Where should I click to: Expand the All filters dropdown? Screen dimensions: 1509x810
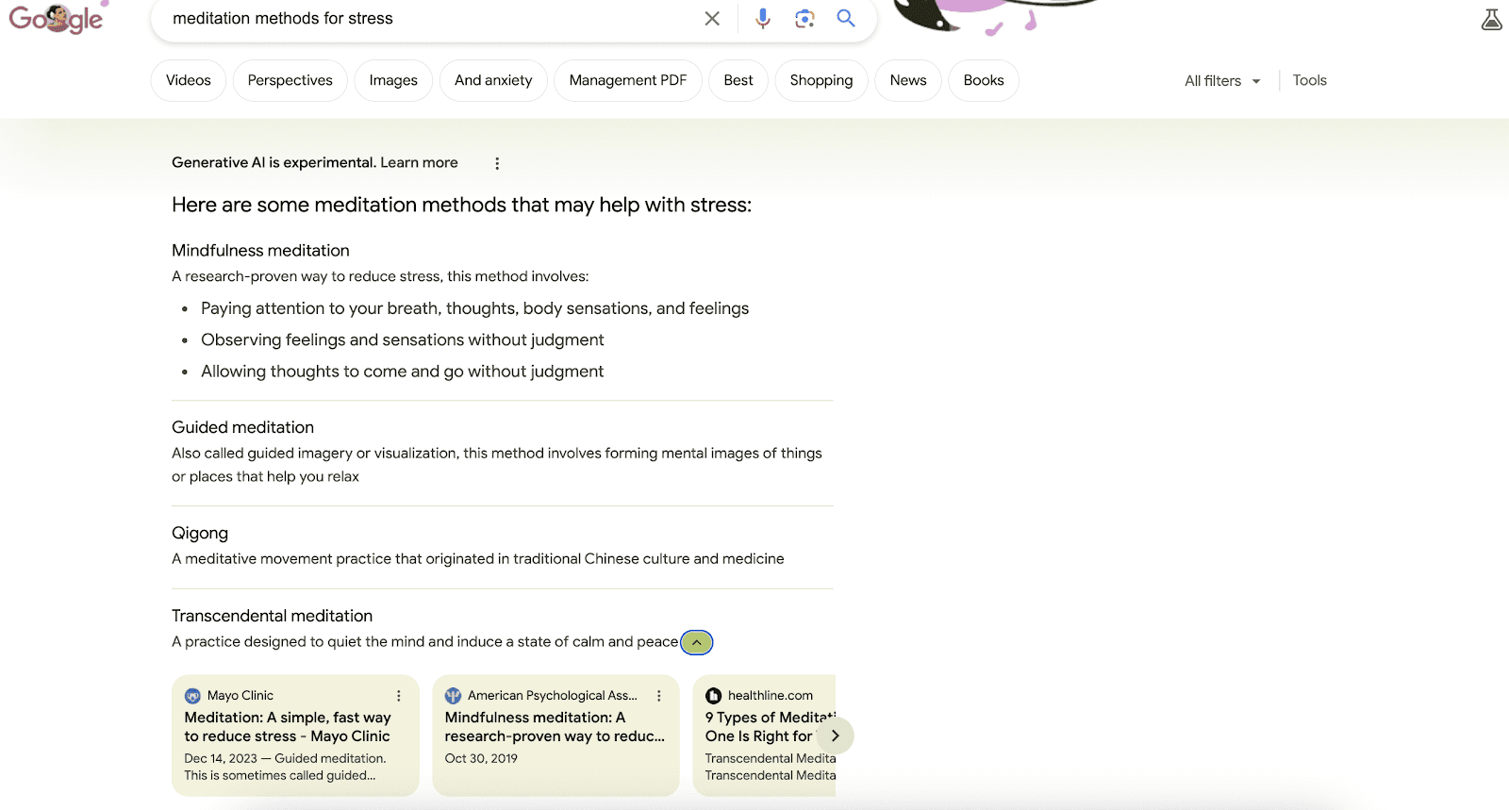click(1222, 81)
